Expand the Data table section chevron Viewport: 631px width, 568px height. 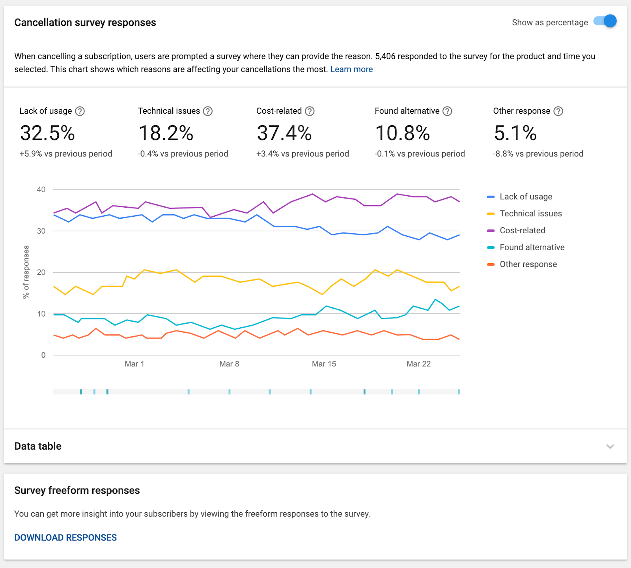click(x=610, y=446)
